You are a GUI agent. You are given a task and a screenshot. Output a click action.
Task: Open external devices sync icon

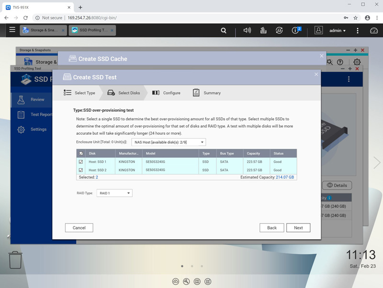point(279,30)
